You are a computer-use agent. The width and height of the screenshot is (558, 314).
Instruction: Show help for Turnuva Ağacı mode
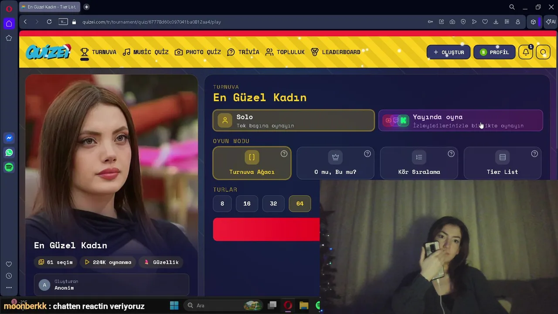pyautogui.click(x=284, y=154)
